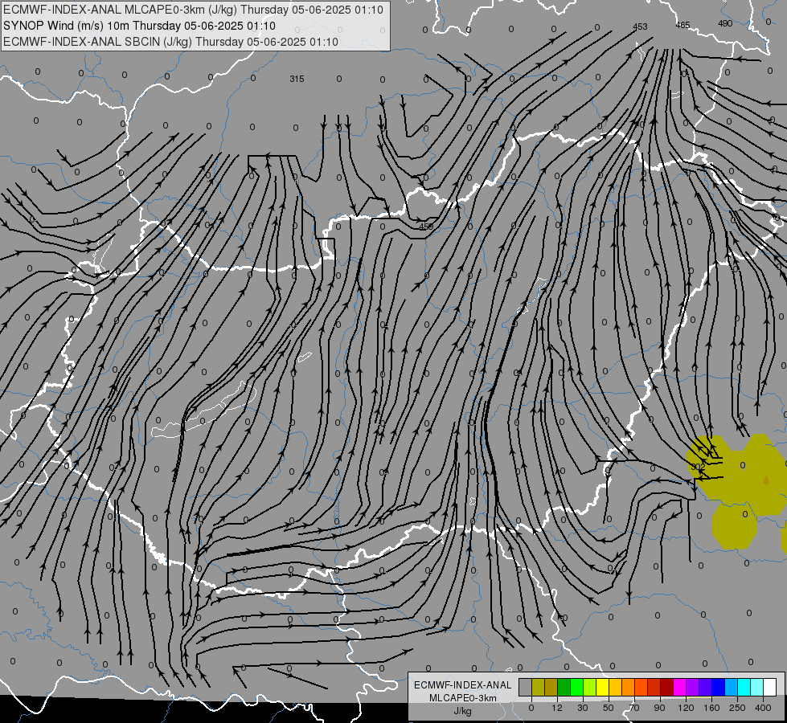787x723 pixels.
Task: Select the white legend swatch
Action: tap(770, 687)
